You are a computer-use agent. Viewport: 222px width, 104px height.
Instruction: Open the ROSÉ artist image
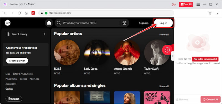coord(67,52)
